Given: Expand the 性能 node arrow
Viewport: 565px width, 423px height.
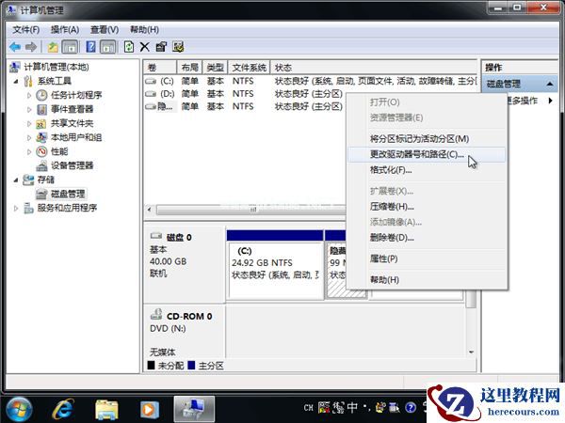Looking at the screenshot, I should pyautogui.click(x=29, y=151).
